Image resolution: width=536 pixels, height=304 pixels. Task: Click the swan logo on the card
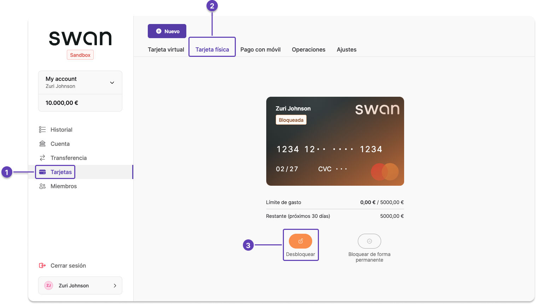377,109
